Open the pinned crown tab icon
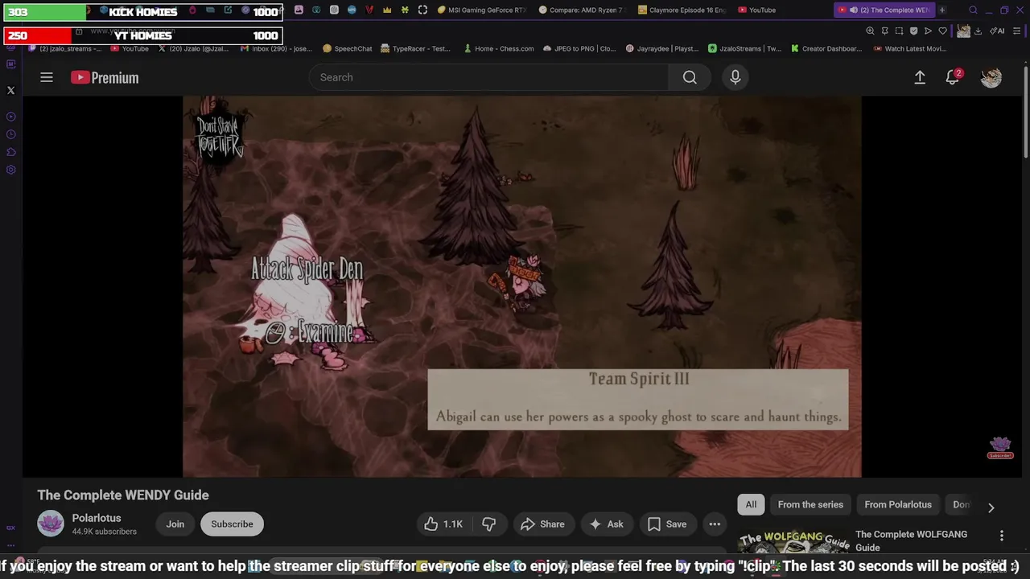 387,10
